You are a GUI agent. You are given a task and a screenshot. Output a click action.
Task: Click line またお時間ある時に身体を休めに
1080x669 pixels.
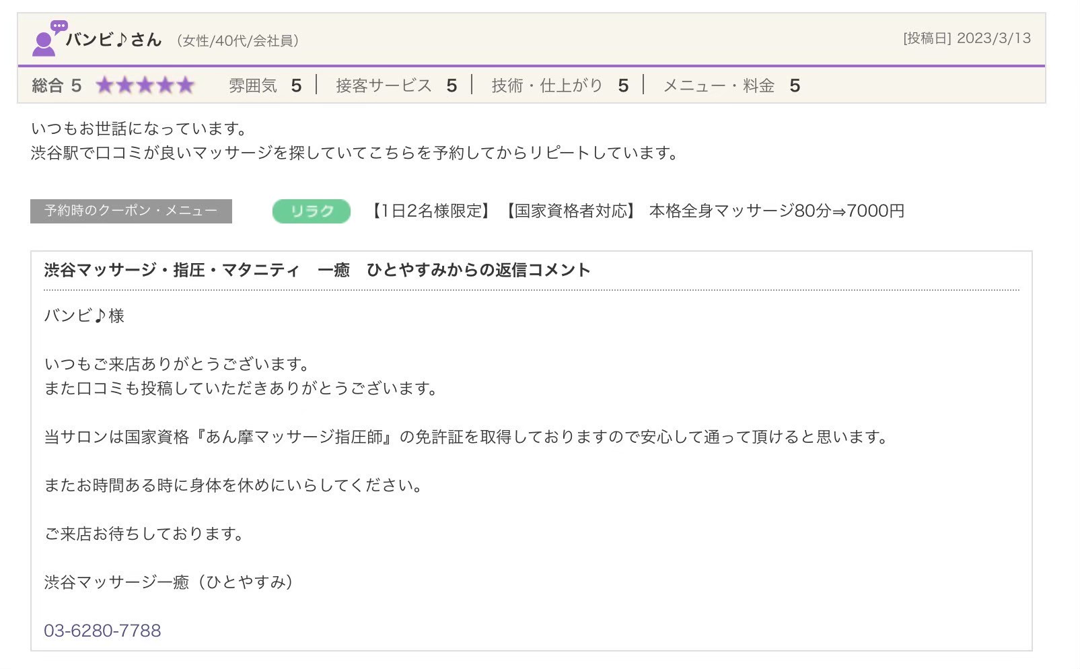tap(233, 485)
